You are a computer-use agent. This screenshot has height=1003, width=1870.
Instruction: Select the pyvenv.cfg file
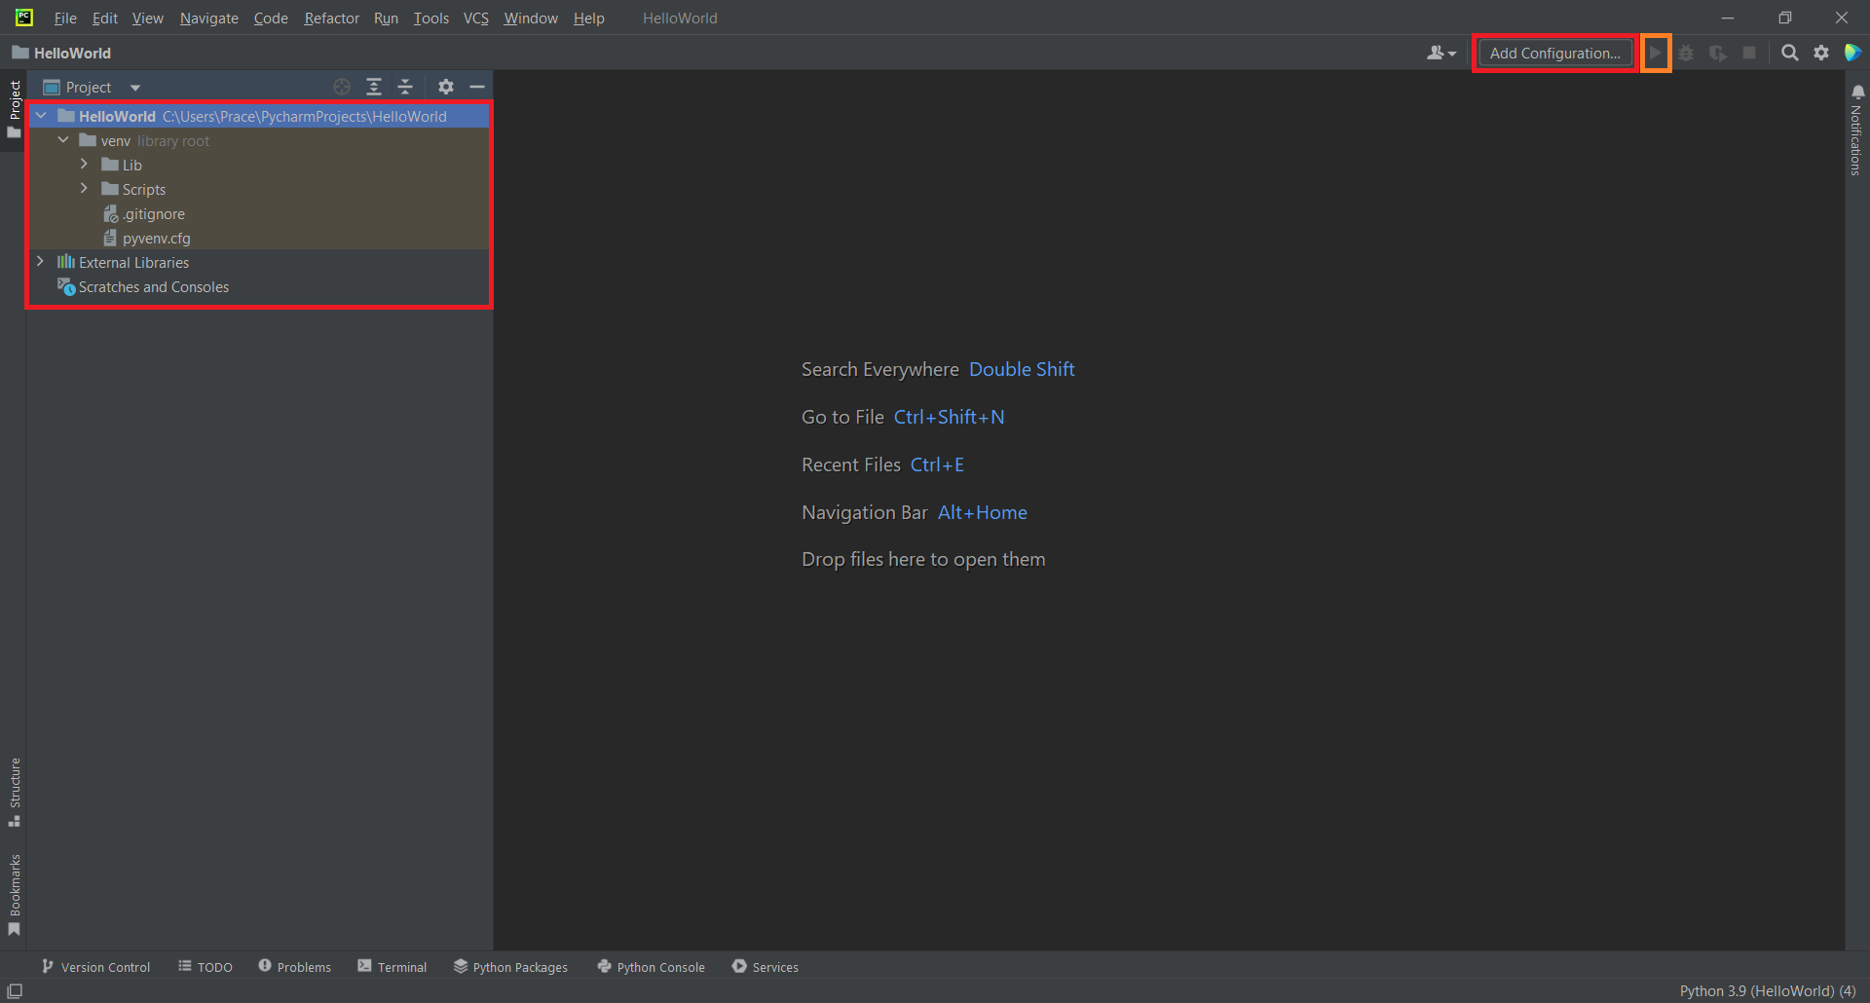tap(147, 238)
